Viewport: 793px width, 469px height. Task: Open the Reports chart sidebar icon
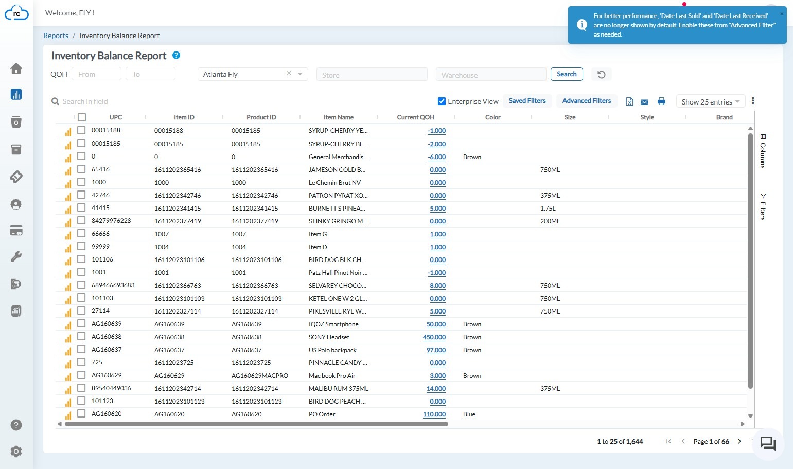(x=16, y=94)
